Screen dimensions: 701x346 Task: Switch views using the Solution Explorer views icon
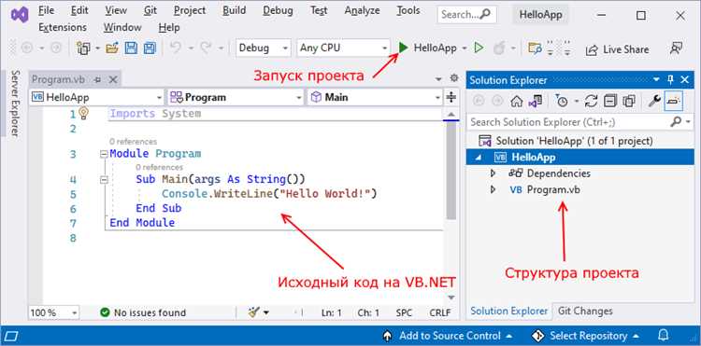point(536,102)
